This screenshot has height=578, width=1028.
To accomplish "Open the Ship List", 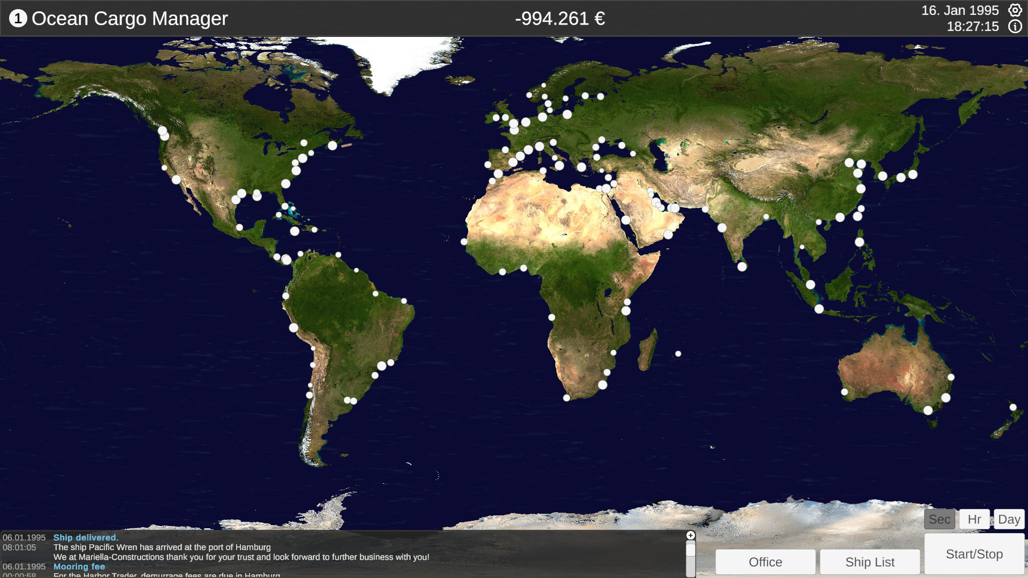I will 870,562.
